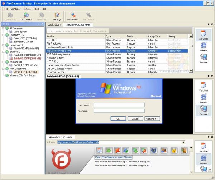Viewport: 215px width, 180px height.
Task: Select the File Replication service row
Action: coord(117,43)
